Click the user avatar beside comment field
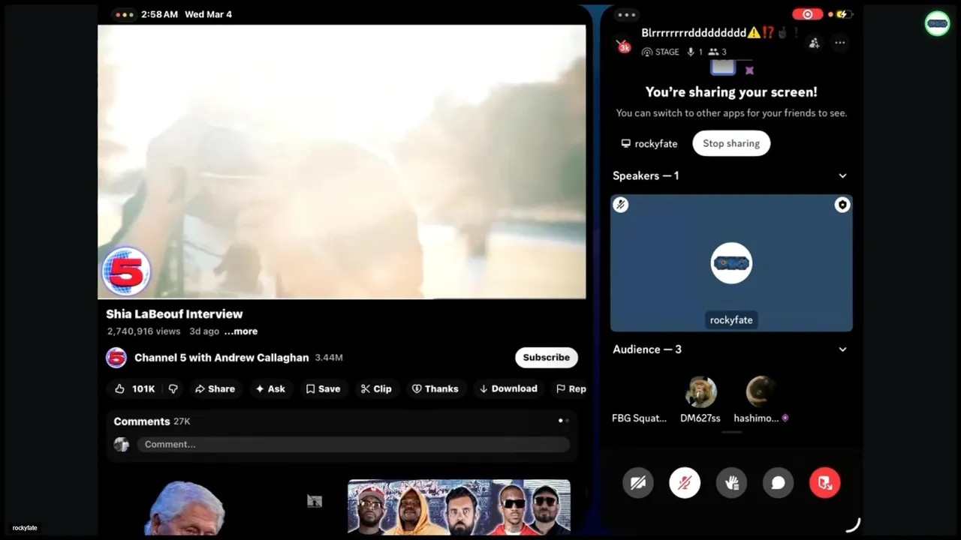Screen dimensions: 961x540 (121, 445)
